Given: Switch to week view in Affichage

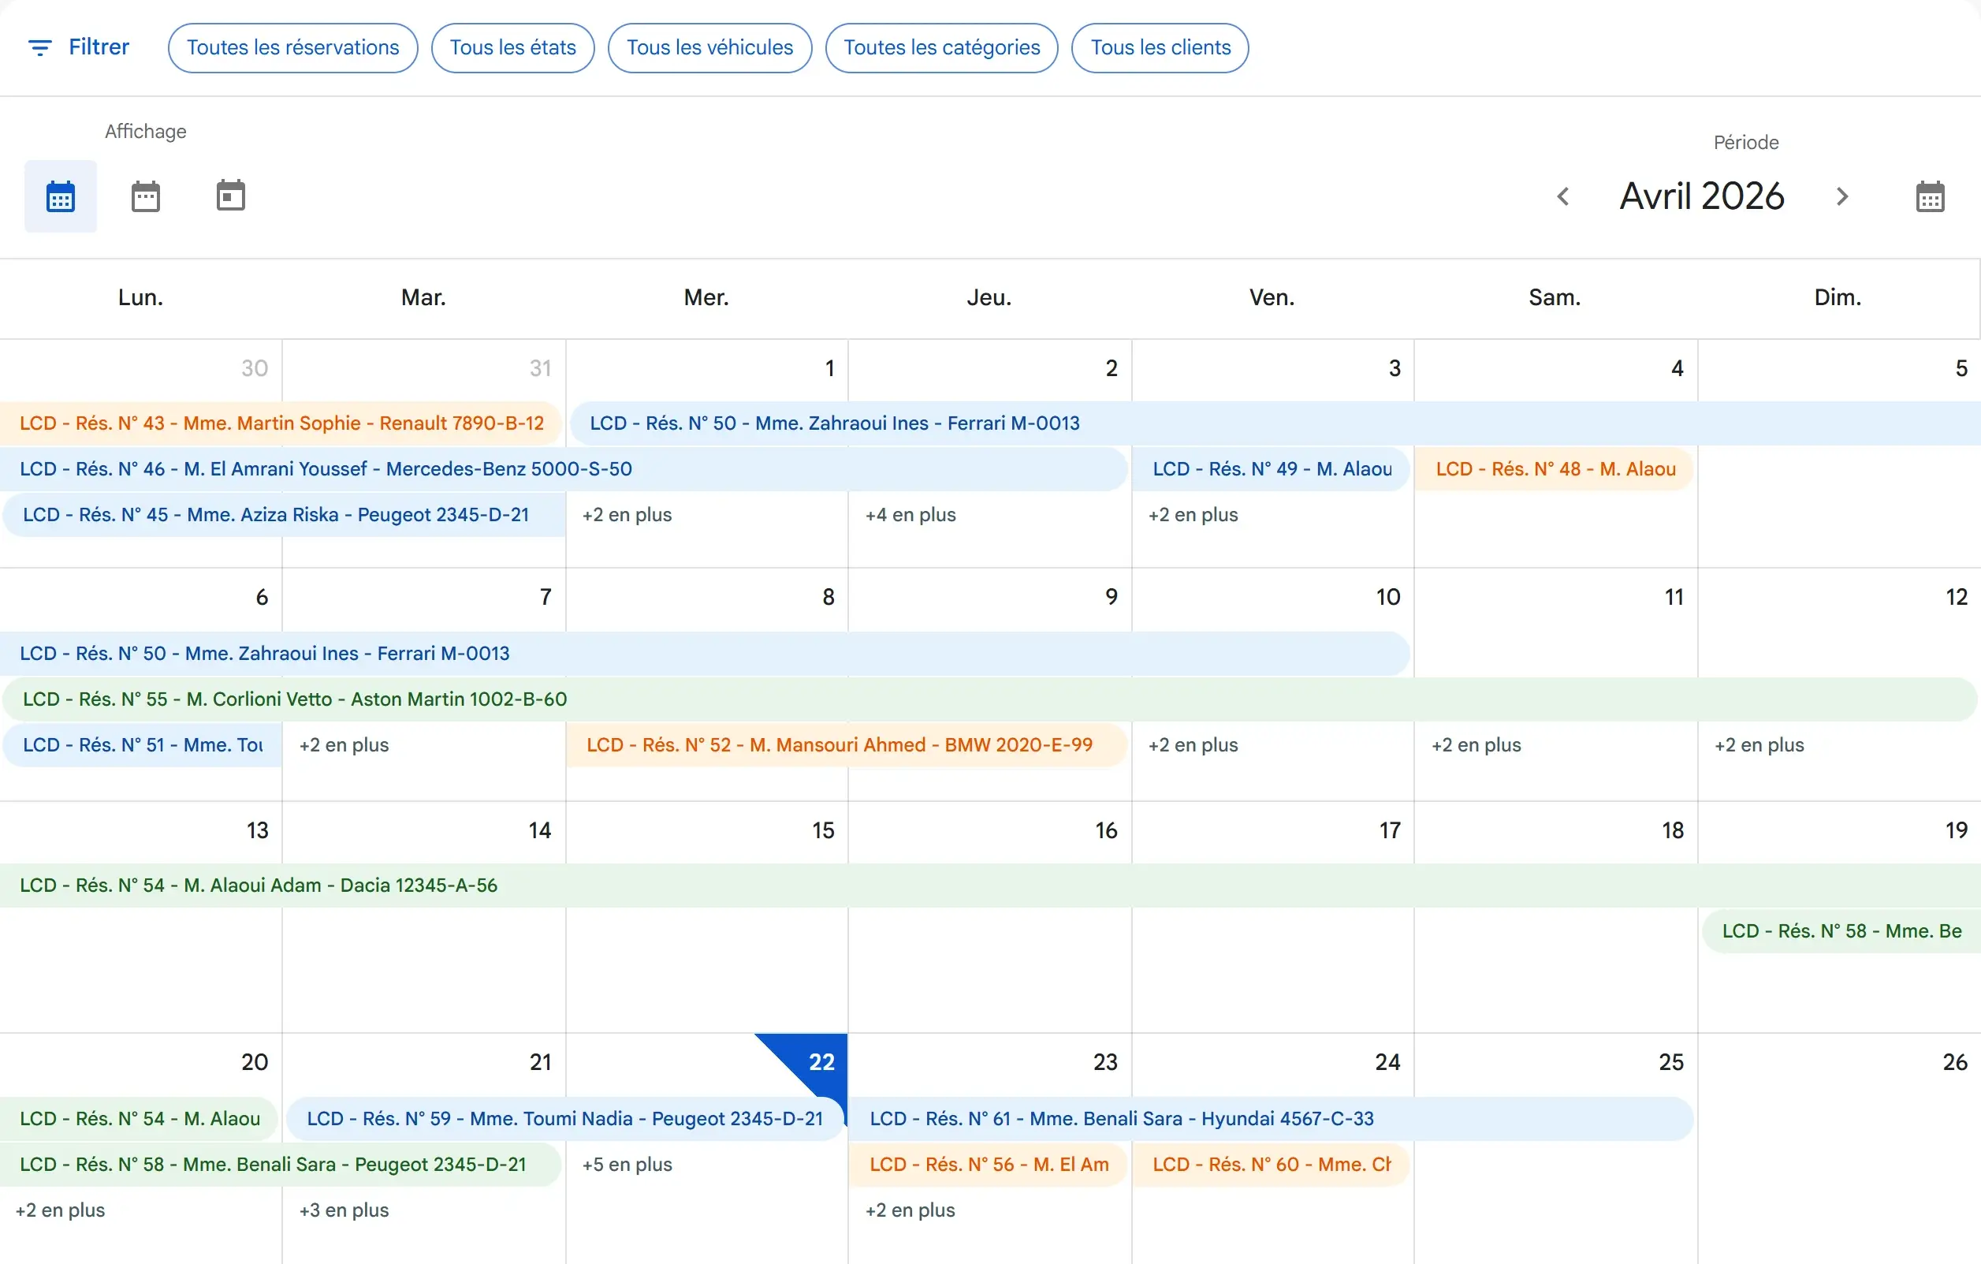Looking at the screenshot, I should pyautogui.click(x=145, y=196).
